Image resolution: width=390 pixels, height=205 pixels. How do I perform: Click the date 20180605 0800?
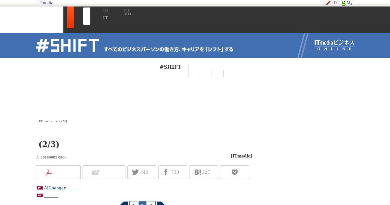pos(53,157)
